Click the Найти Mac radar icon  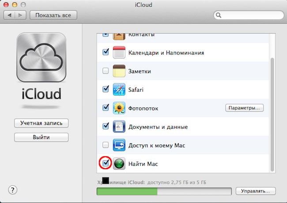(x=120, y=164)
